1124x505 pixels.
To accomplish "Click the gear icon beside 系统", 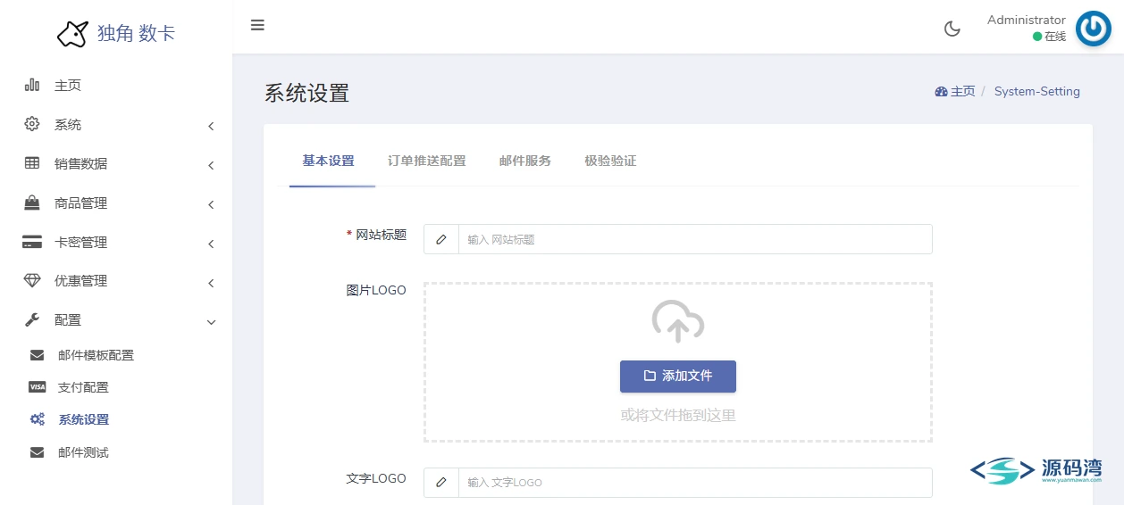I will pyautogui.click(x=32, y=124).
